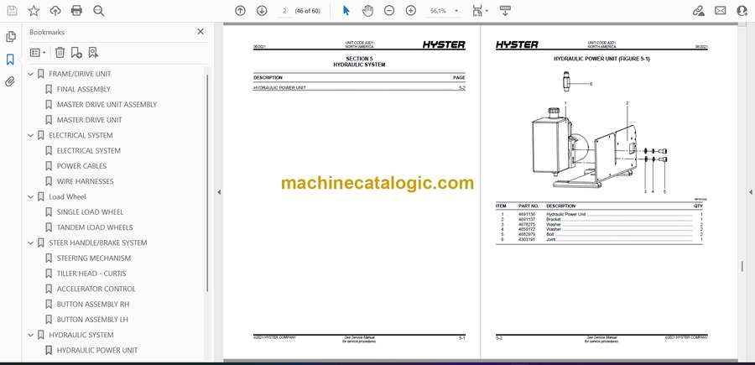Image resolution: width=755 pixels, height=365 pixels.
Task: Open FRAME/DRIVE UNIT bookmark
Action: click(80, 74)
